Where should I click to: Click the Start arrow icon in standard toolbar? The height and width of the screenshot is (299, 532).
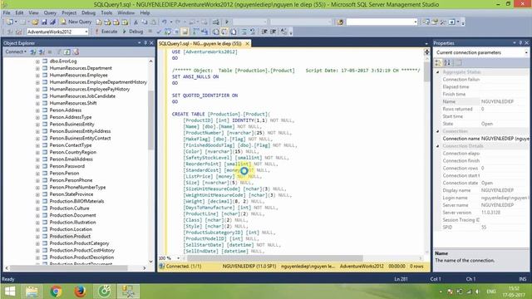pyautogui.click(x=227, y=22)
